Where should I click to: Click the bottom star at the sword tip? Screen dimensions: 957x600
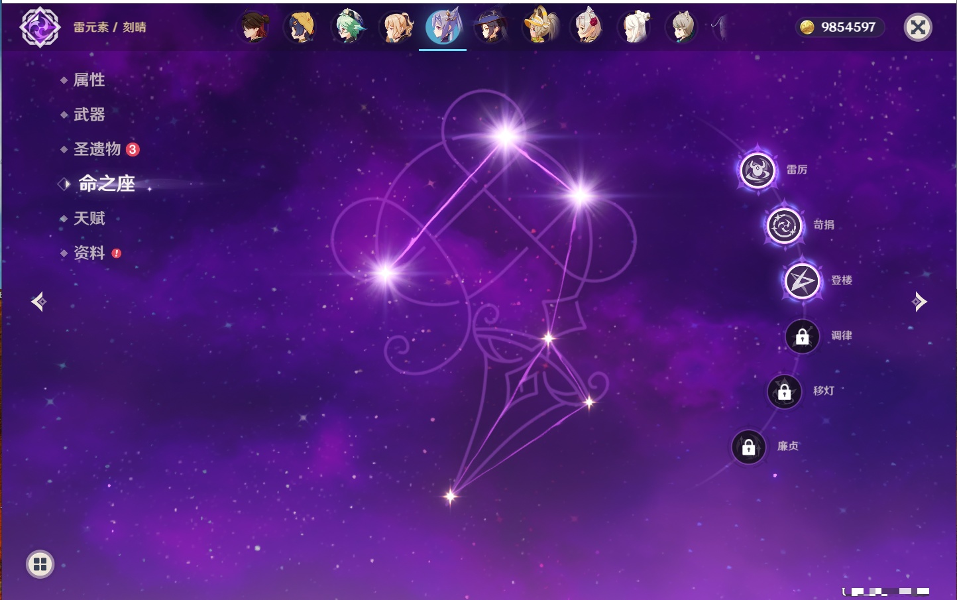(451, 496)
